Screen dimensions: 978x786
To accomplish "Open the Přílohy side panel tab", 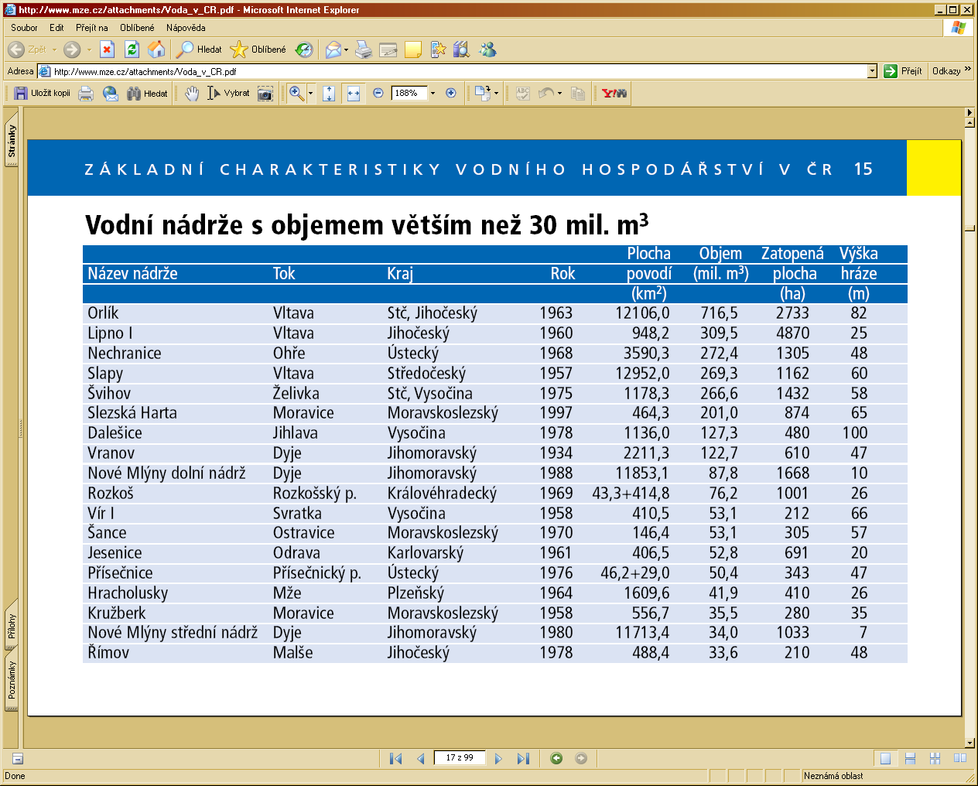I will pyautogui.click(x=12, y=626).
